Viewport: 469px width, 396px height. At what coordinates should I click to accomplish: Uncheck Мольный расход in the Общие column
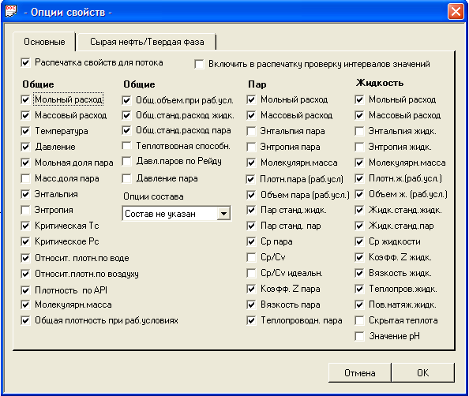click(26, 99)
